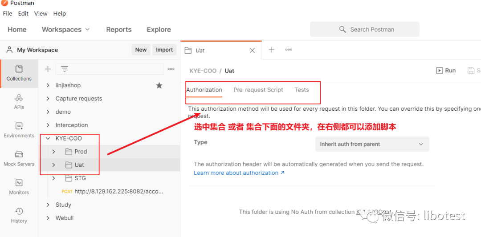
Task: Expand the Interception collection
Action: click(48, 125)
